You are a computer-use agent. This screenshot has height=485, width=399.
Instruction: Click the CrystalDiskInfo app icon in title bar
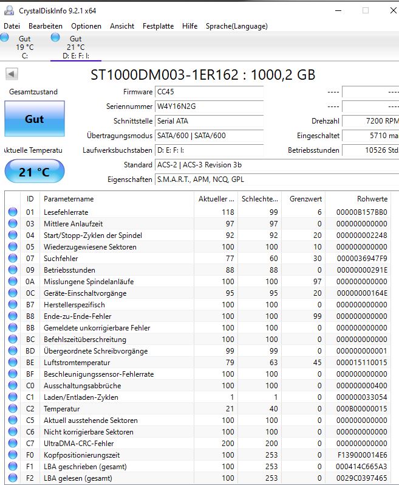[x=9, y=10]
